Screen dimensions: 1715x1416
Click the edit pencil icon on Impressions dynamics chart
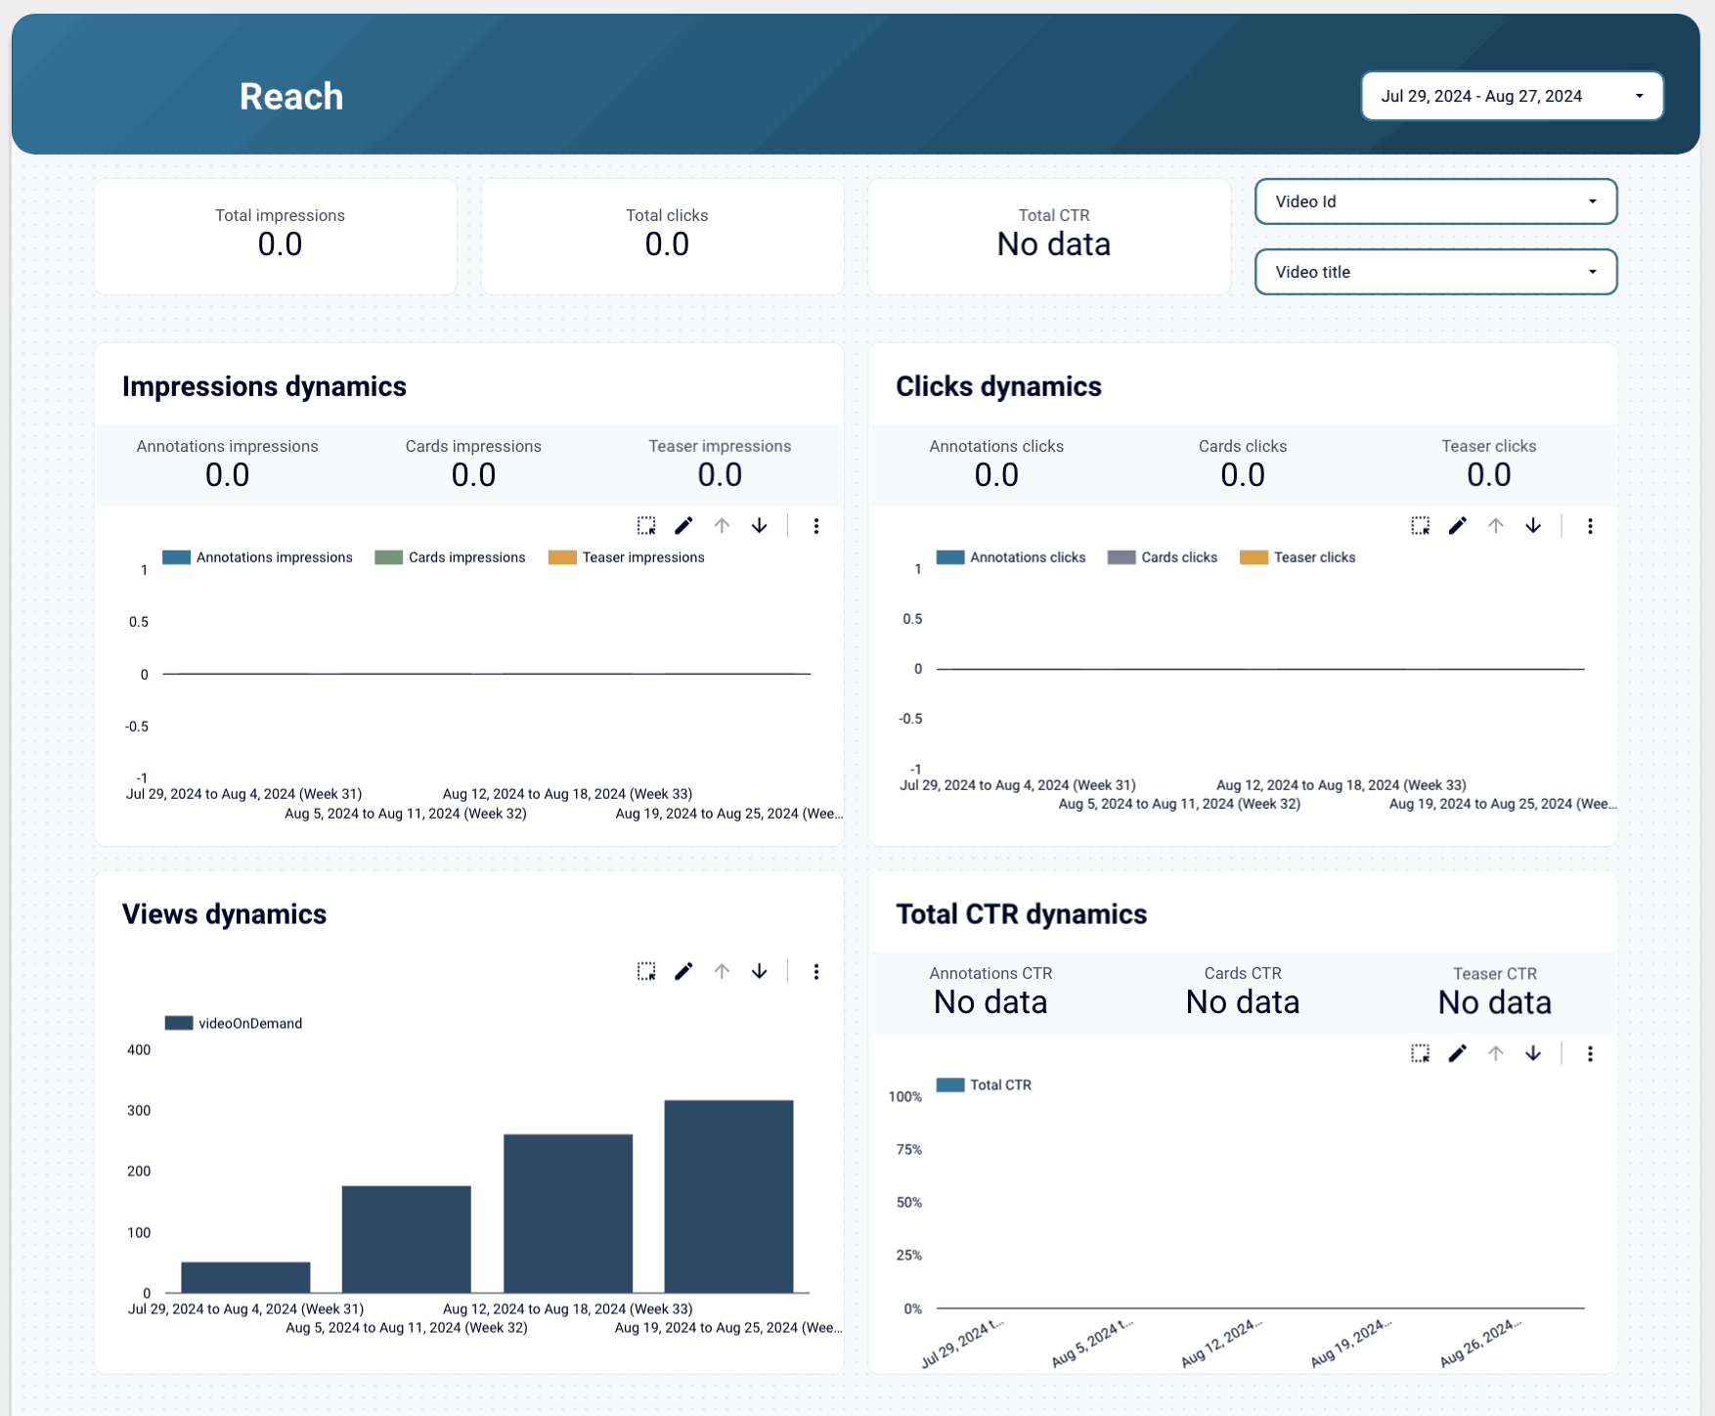(x=683, y=525)
